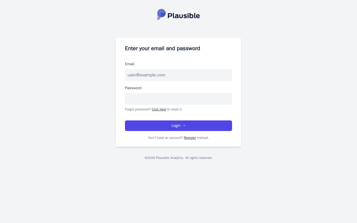Open the Register link
The height and width of the screenshot is (223, 357).
(x=190, y=138)
